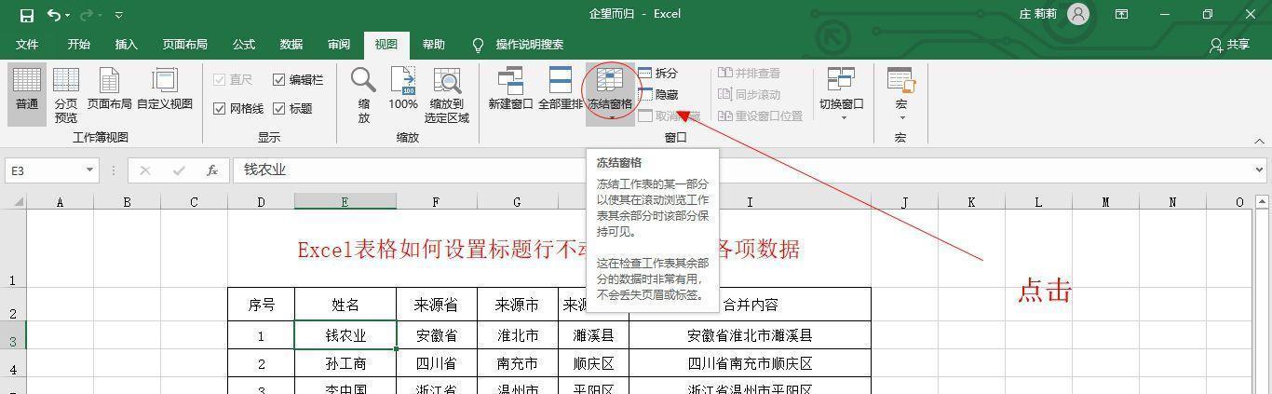Click the cell containing 南充市
Image resolution: width=1272 pixels, height=394 pixels.
517,364
